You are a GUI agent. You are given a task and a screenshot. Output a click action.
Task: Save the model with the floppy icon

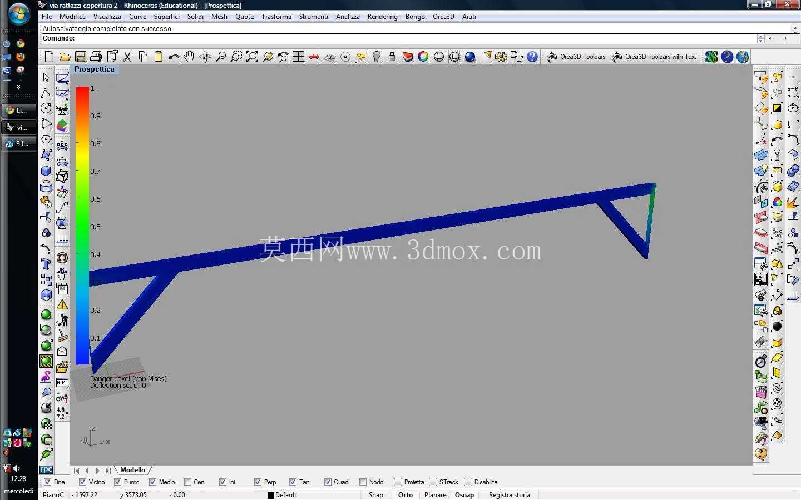pyautogui.click(x=81, y=57)
